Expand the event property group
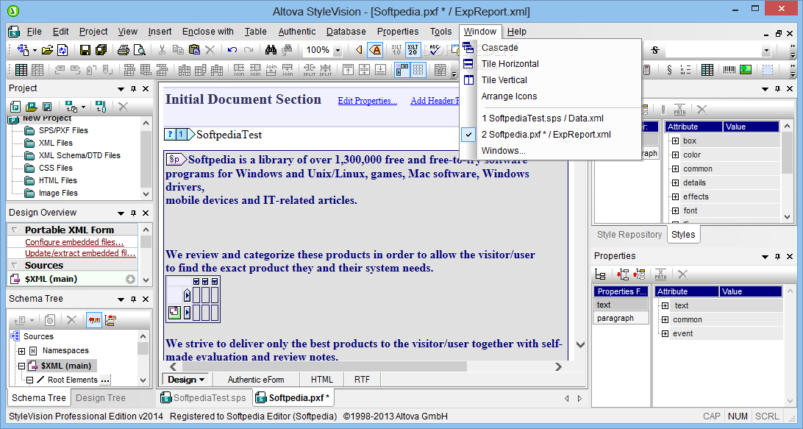Screen dimensions: 803x429 (665, 333)
